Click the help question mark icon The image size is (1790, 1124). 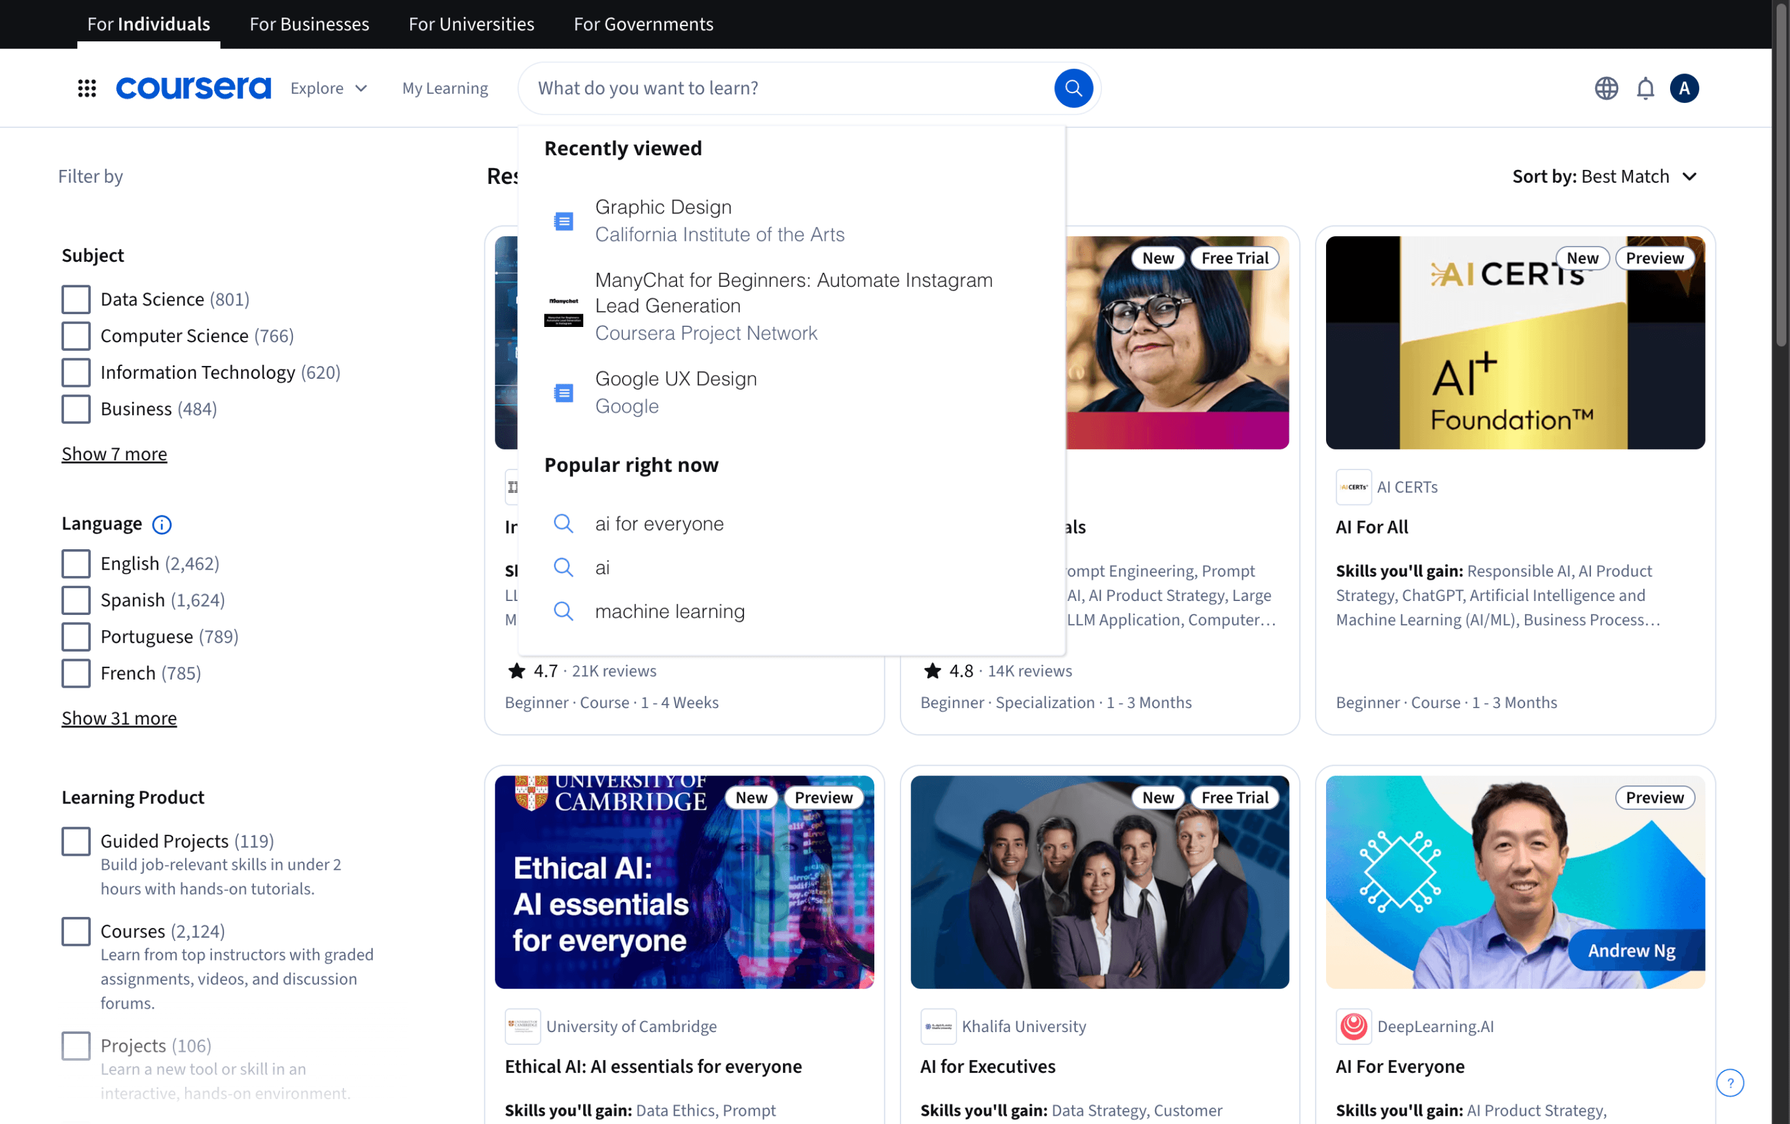click(1730, 1082)
